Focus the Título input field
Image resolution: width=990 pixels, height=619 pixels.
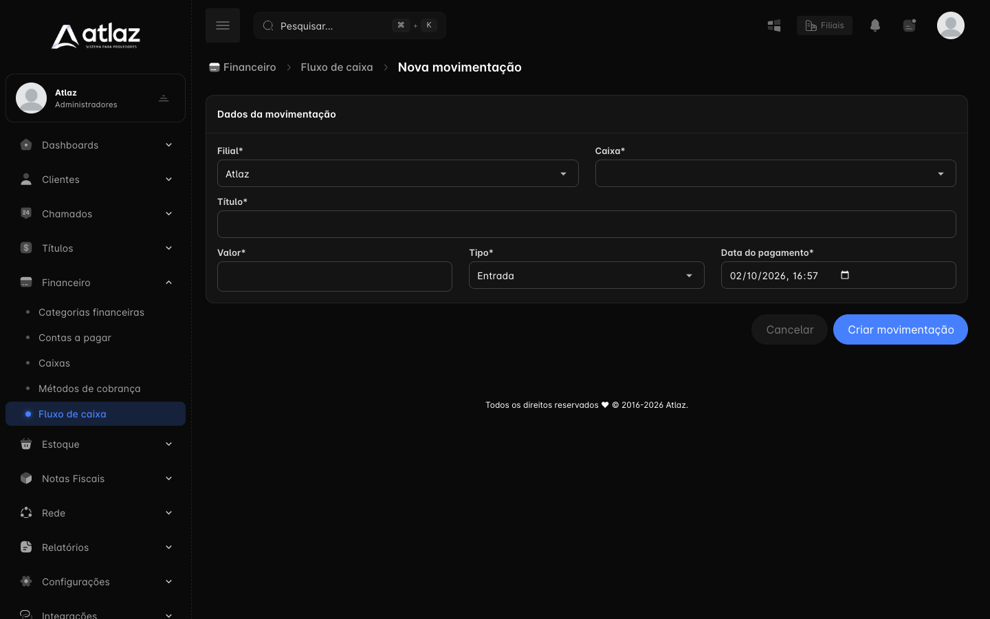[x=586, y=224]
